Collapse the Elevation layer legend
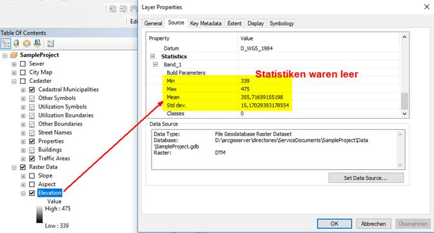Image resolution: width=434 pixels, height=233 pixels. [x=23, y=193]
